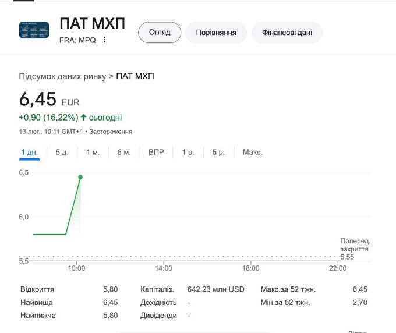Click the green data point on the chart
The width and height of the screenshot is (396, 333).
[80, 177]
